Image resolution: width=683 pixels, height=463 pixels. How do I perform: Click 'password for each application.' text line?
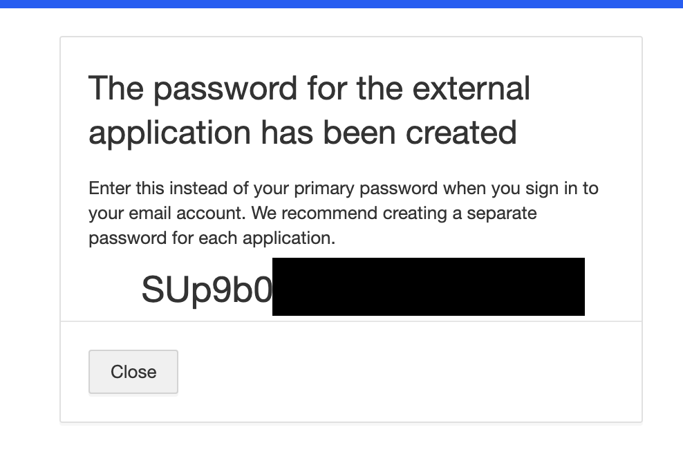[212, 238]
